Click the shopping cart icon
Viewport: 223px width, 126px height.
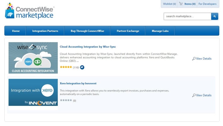pos(181,4)
